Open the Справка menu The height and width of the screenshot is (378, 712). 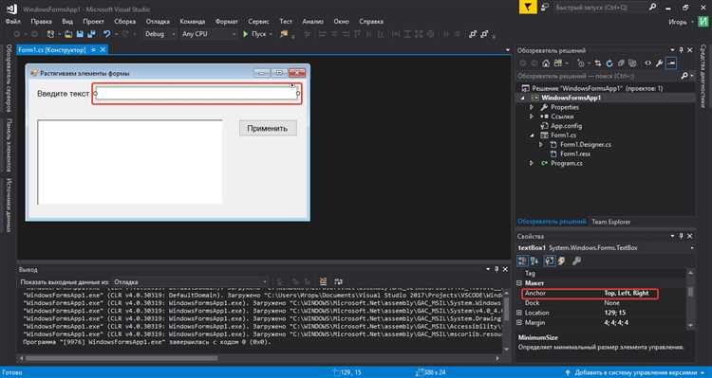[x=371, y=21]
